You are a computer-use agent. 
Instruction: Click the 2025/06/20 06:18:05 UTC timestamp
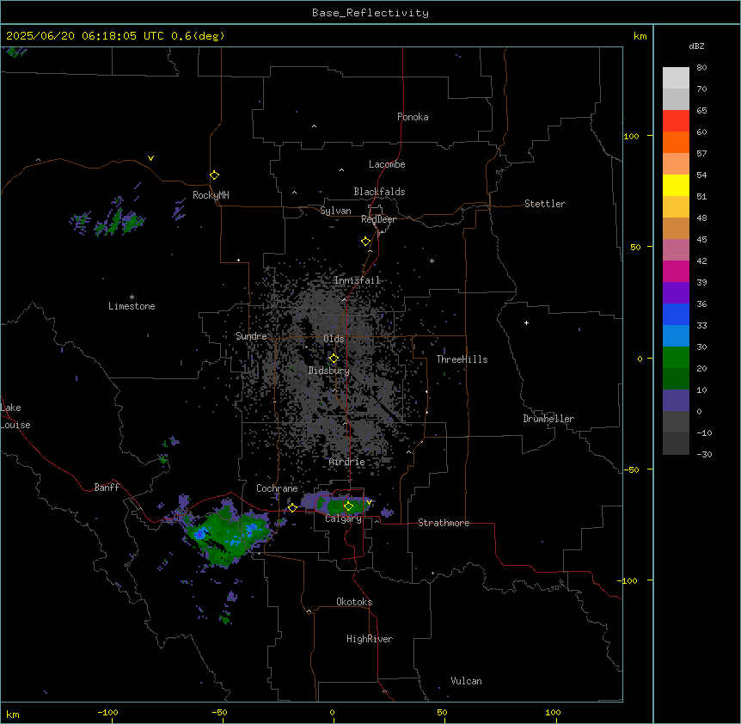click(x=85, y=36)
